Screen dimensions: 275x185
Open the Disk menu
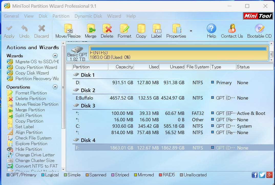(43, 16)
